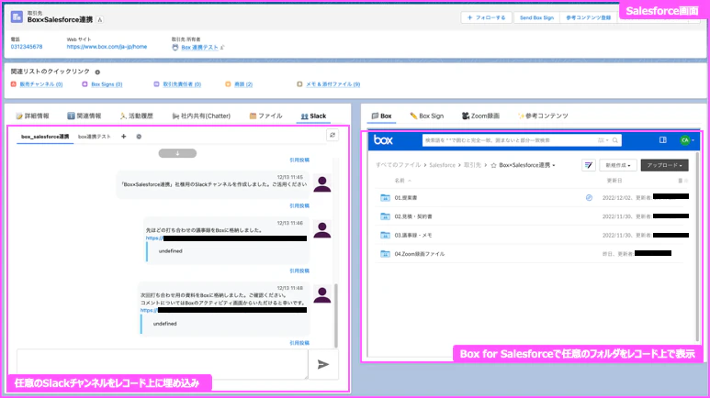The width and height of the screenshot is (710, 398).
Task: Click the folder icon for 03.議事録・メモ
Action: pyautogui.click(x=385, y=235)
